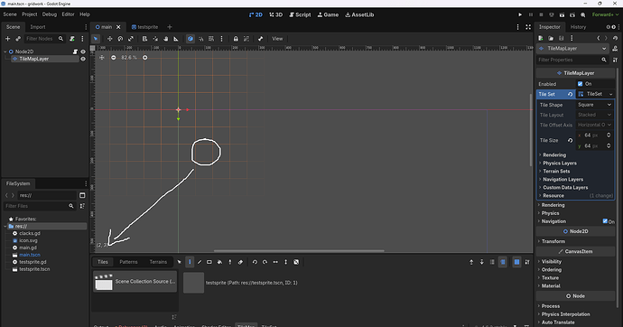Toggle the active local-space toolbar button

(x=191, y=39)
